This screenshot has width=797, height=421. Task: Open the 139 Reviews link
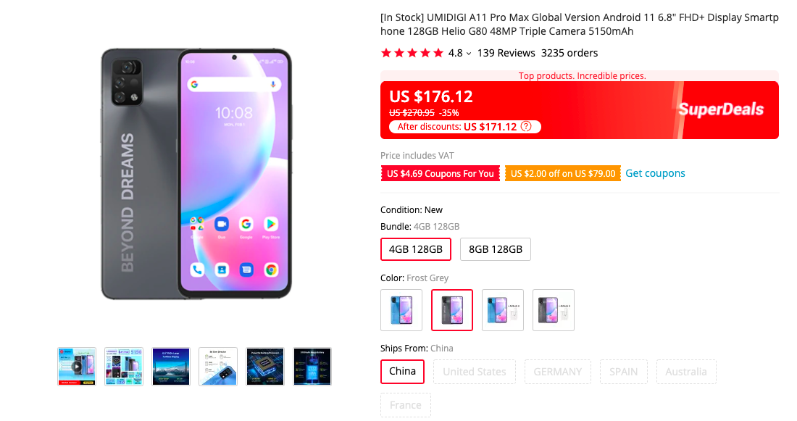coord(506,52)
